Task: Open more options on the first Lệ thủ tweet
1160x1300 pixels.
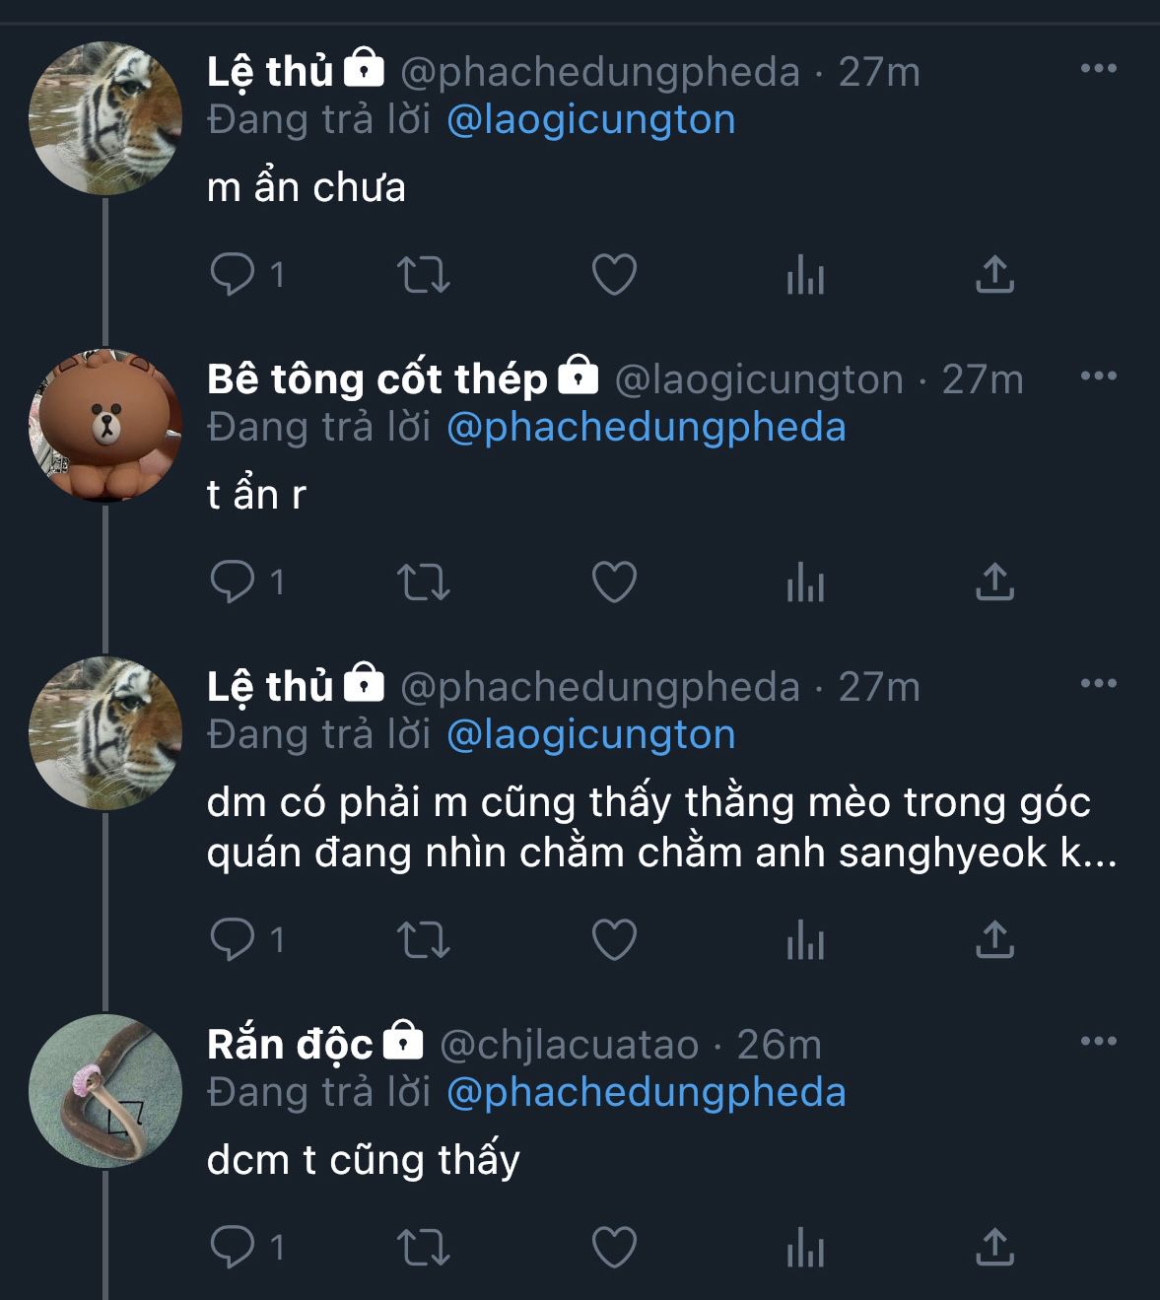Action: (1098, 69)
